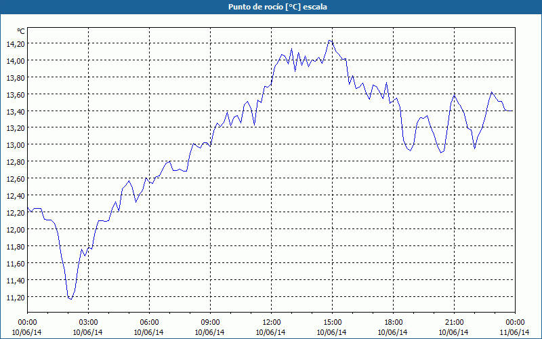This screenshot has width=542, height=339.
Task: Click the 15:00 time axis label
Action: pos(332,323)
